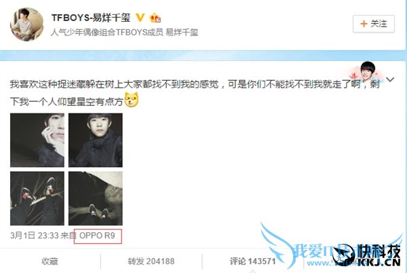The image size is (407, 273).
Task: Open TFBOYS-易烊千玺 profile name link
Action: pyautogui.click(x=91, y=18)
